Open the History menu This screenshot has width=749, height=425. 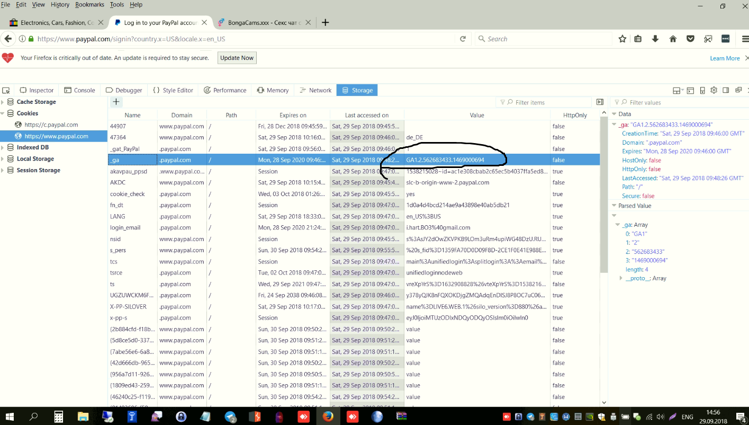(60, 4)
